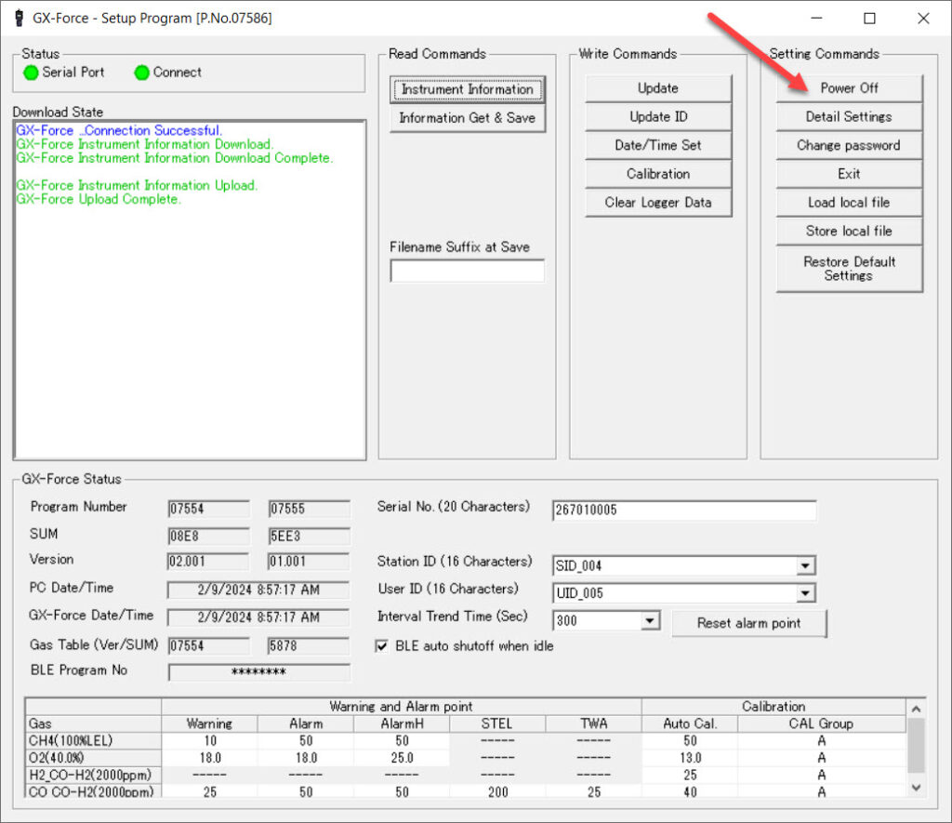Click Information Get & Save
952x823 pixels.
[x=466, y=117]
